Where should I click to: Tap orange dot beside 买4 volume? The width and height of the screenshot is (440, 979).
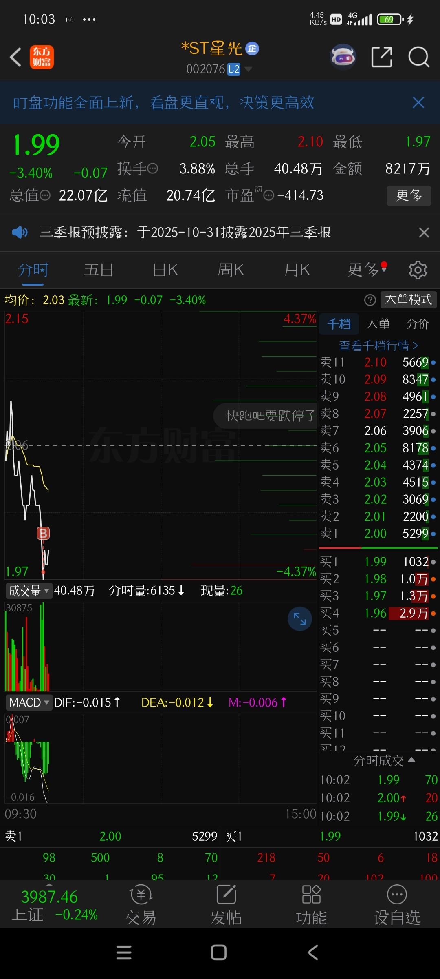tap(433, 613)
